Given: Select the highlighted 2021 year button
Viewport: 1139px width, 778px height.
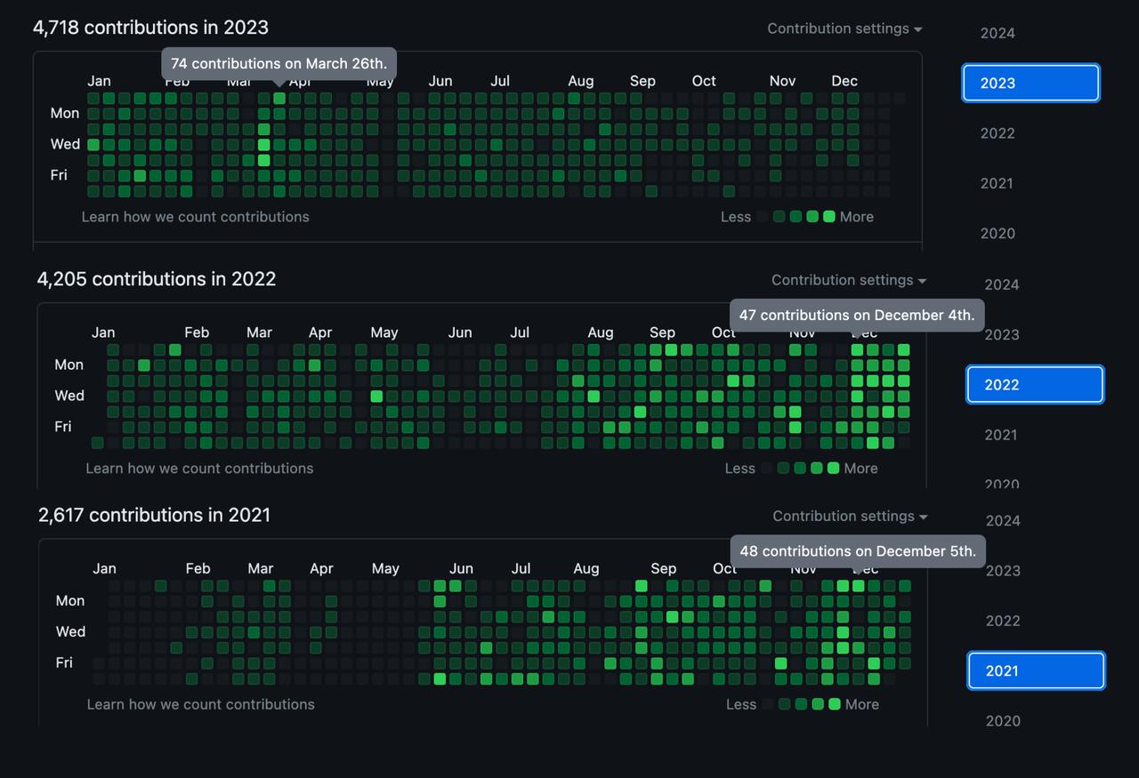Looking at the screenshot, I should 1036,670.
